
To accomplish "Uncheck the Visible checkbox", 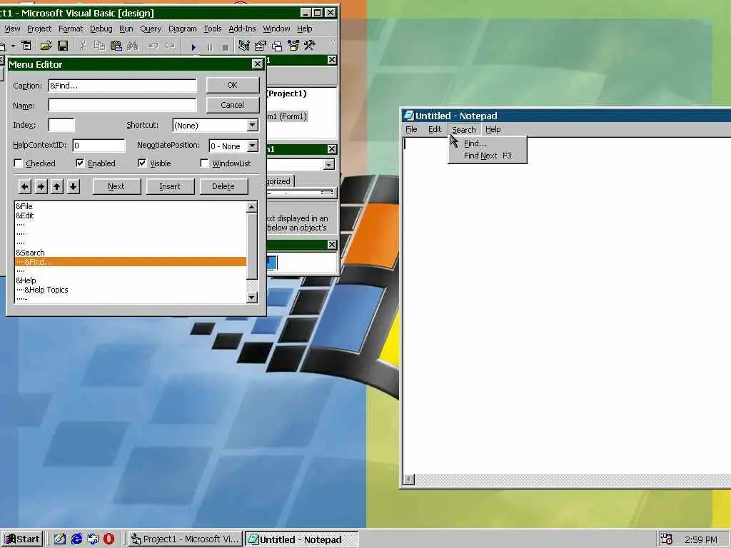I will pyautogui.click(x=142, y=163).
